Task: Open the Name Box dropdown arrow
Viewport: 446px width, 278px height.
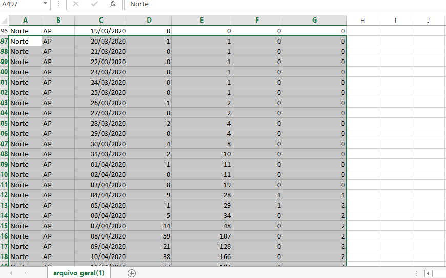Action: pos(46,4)
